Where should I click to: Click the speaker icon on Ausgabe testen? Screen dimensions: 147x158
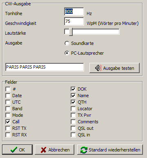coord(98,68)
